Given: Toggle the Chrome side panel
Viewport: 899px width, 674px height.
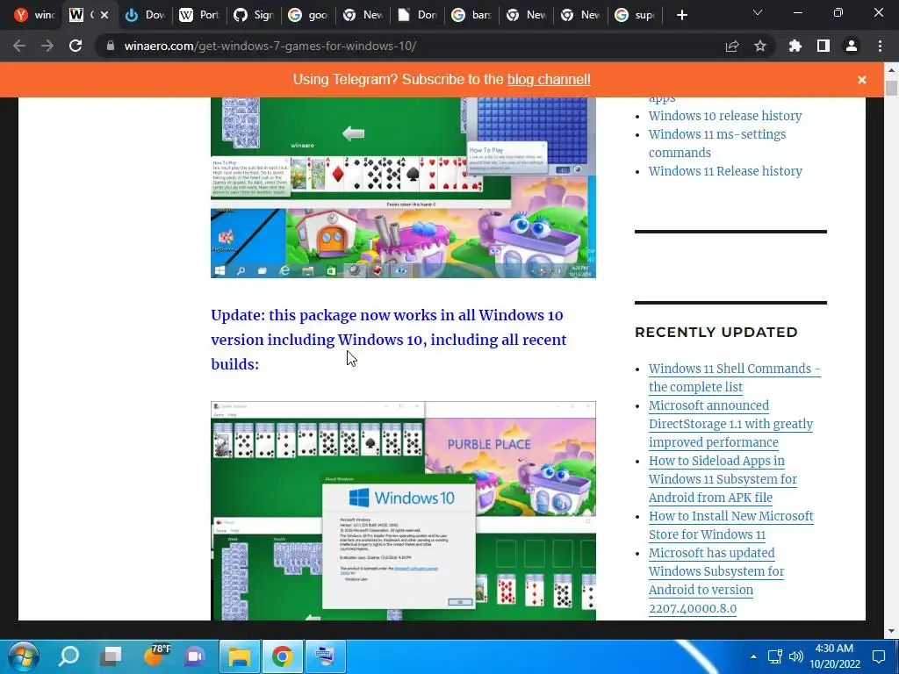Looking at the screenshot, I should tap(823, 46).
